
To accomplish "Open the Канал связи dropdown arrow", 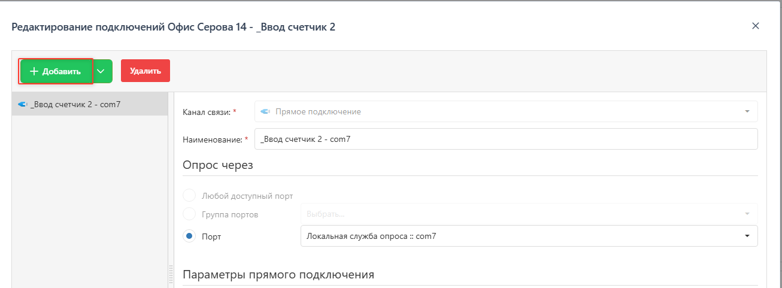I will (747, 111).
